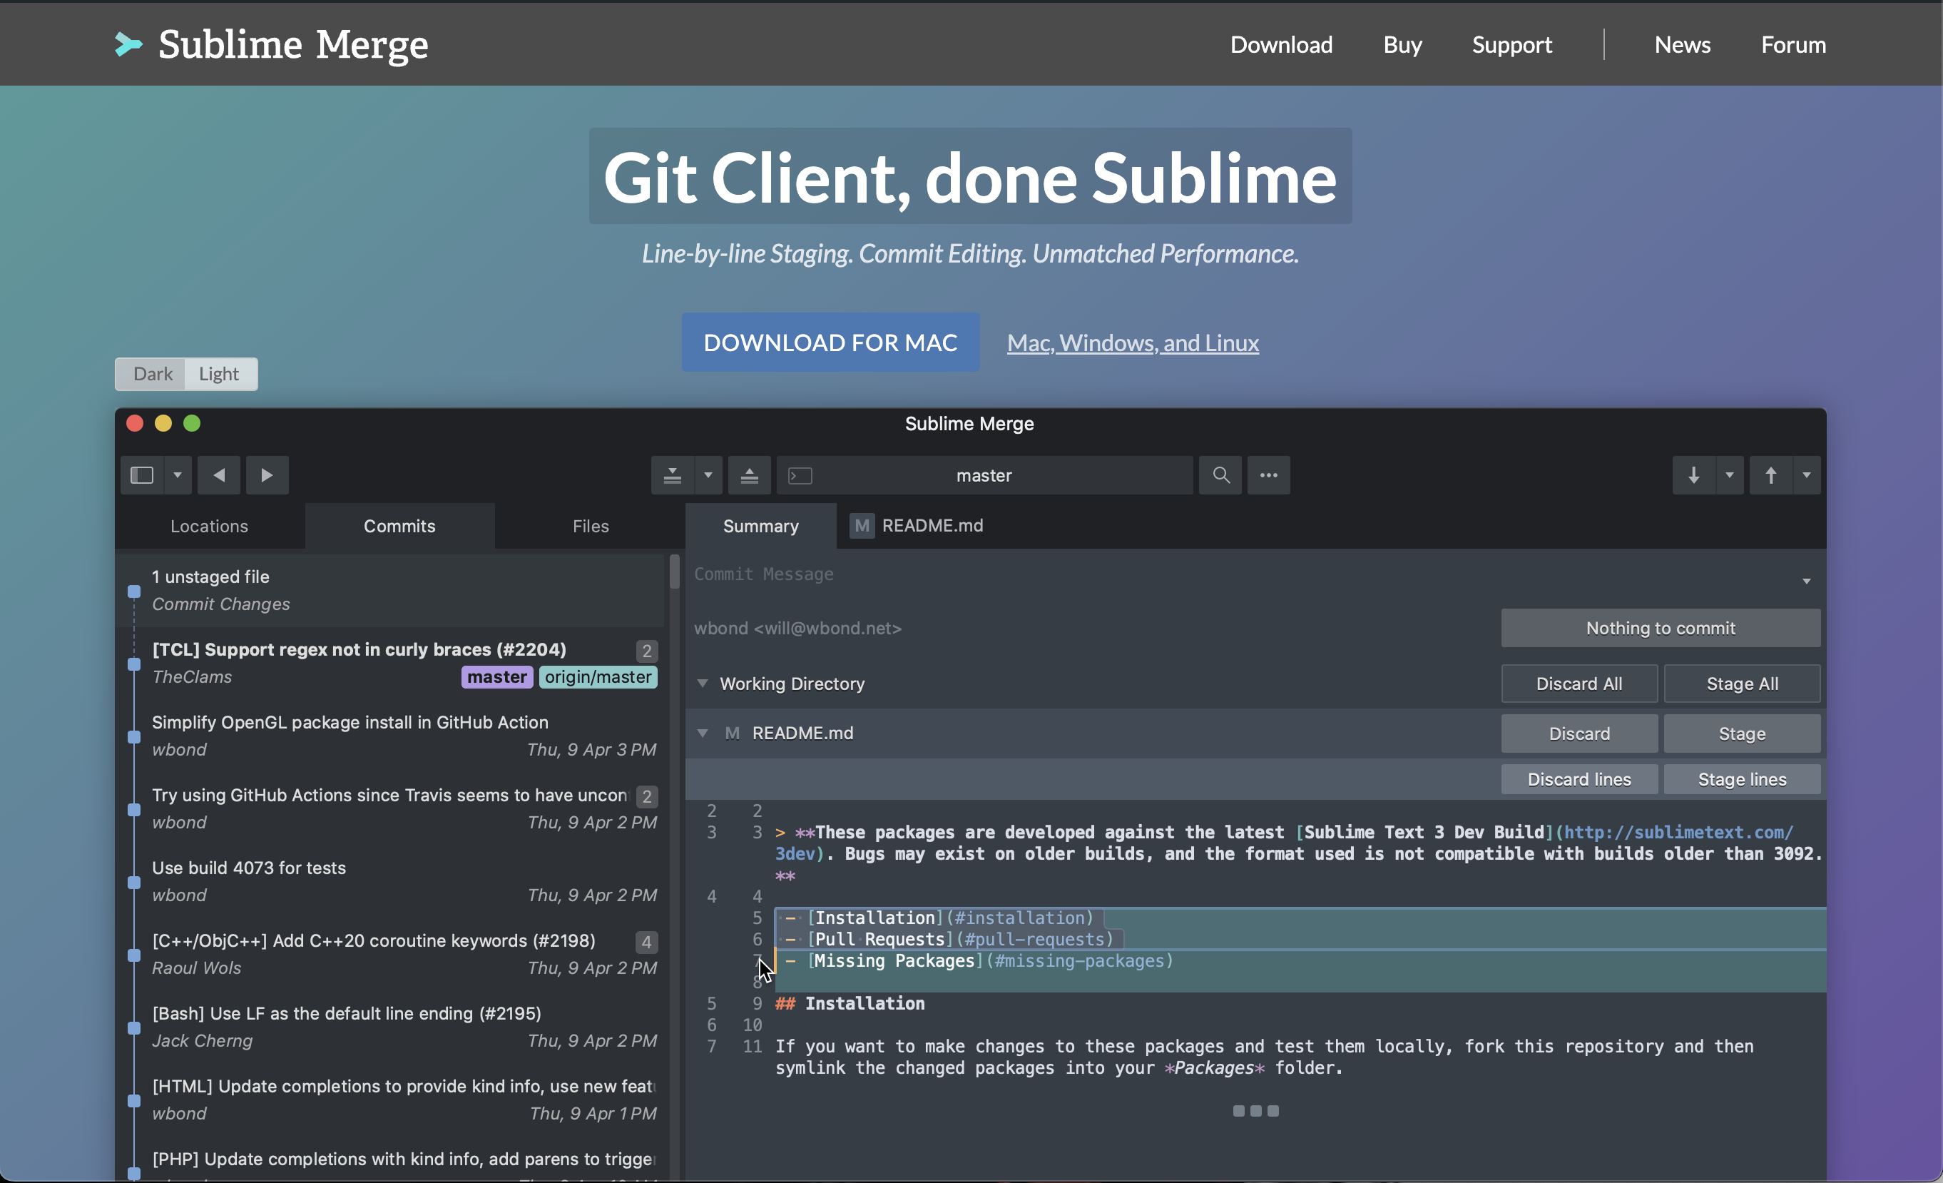
Task: Click the Download for Mac button
Action: 830,342
